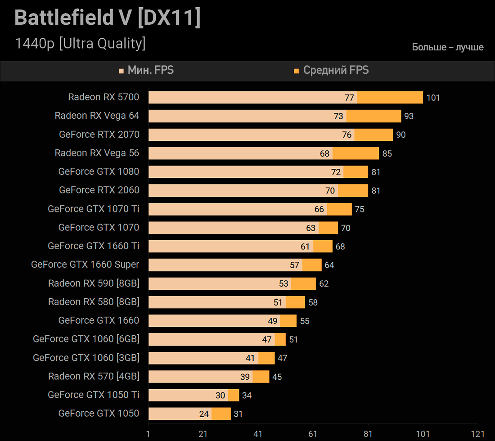Click the min value 72 in GTX 1080 bar
This screenshot has height=441, width=495.
[x=336, y=172]
